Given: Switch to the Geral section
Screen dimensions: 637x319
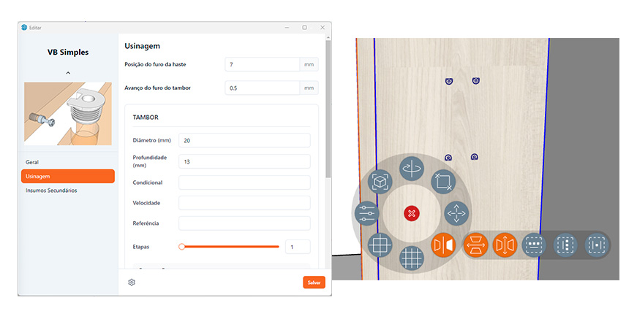Looking at the screenshot, I should 32,162.
